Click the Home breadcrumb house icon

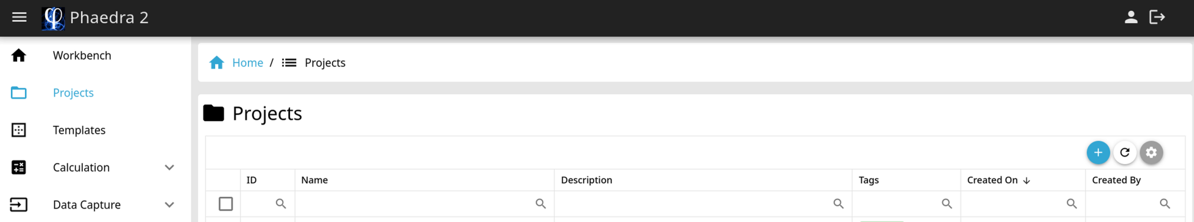[217, 63]
